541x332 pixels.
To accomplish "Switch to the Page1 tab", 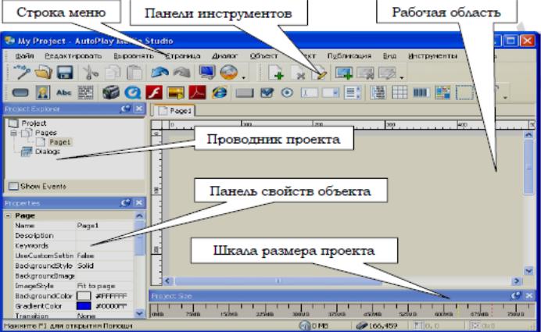I will click(x=174, y=111).
